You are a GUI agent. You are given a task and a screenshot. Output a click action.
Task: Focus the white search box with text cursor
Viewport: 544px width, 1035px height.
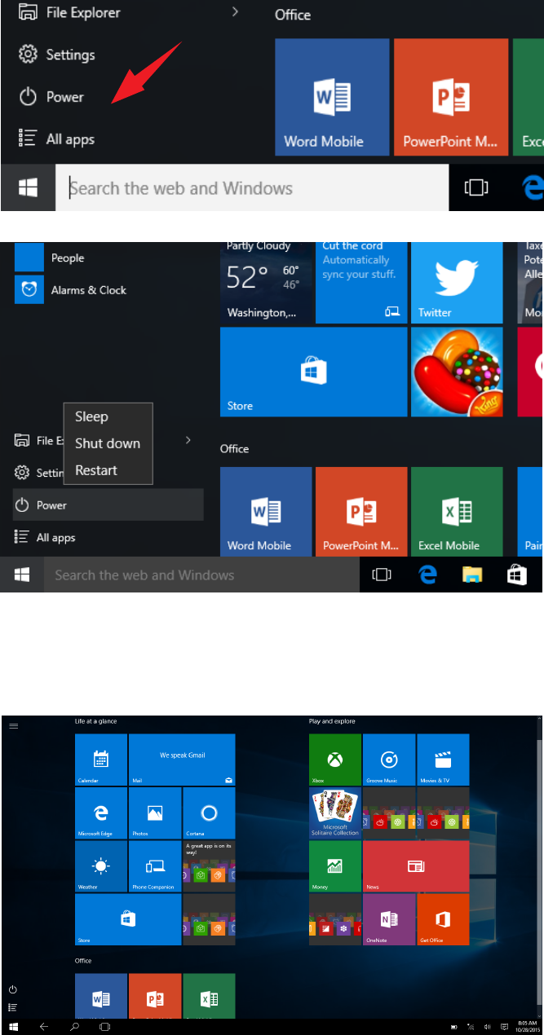pos(252,188)
